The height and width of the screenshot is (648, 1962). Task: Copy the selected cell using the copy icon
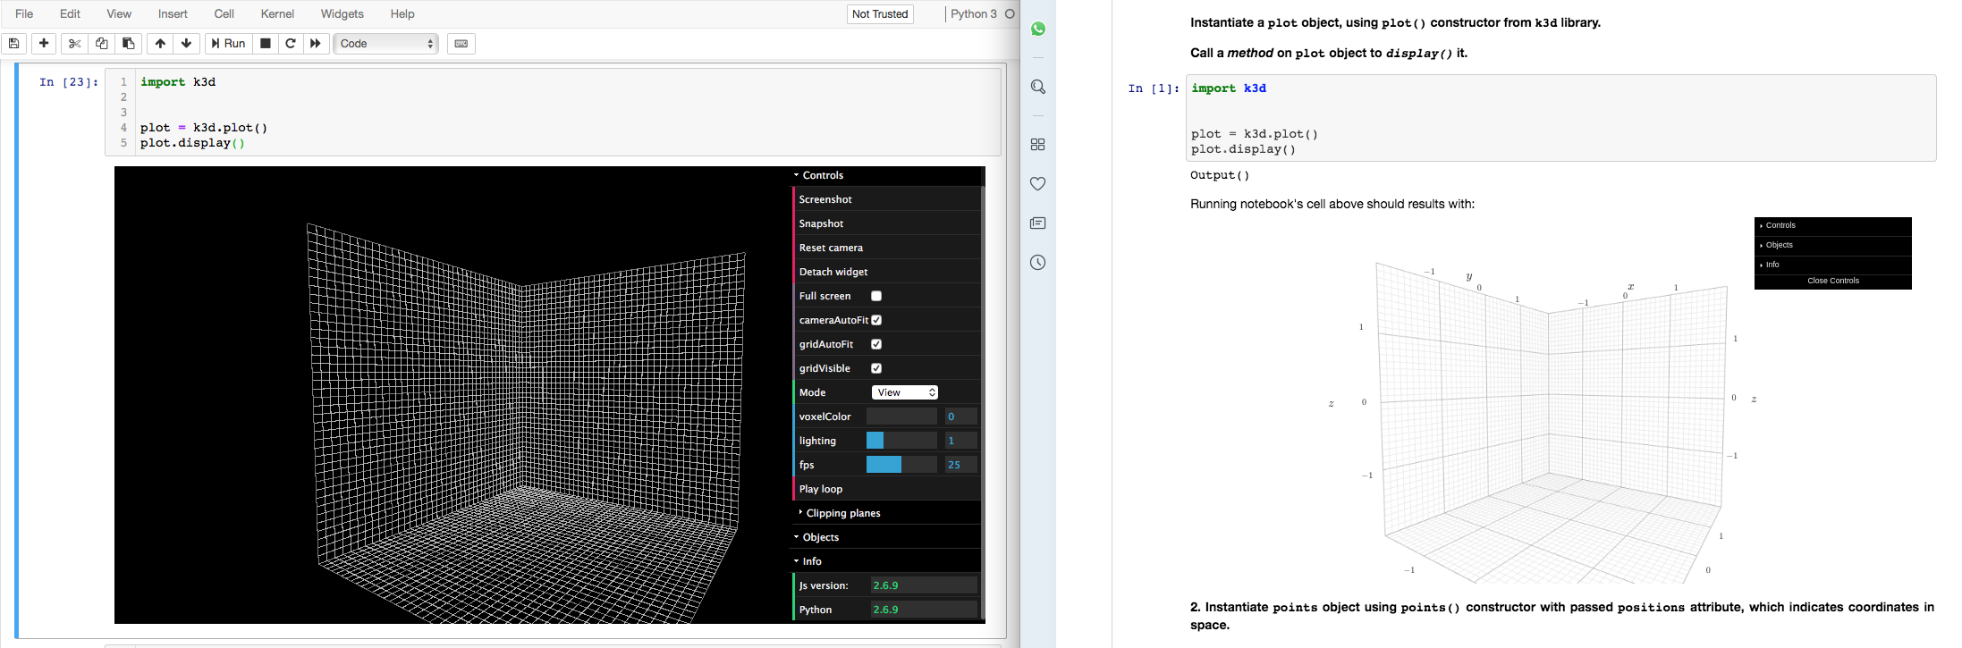point(101,43)
